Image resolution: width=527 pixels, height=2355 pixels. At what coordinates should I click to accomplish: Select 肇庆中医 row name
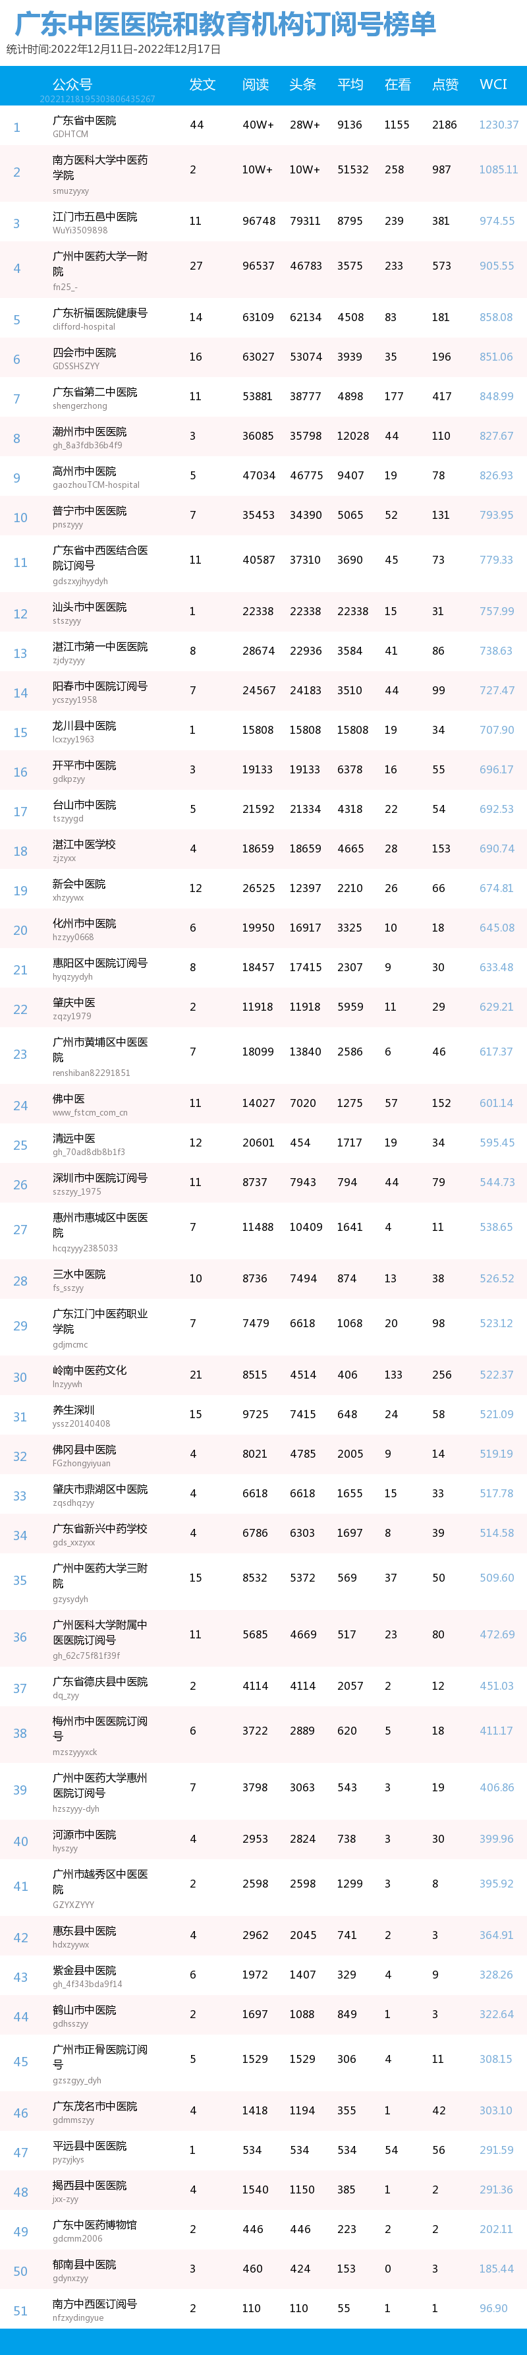[x=74, y=1002]
